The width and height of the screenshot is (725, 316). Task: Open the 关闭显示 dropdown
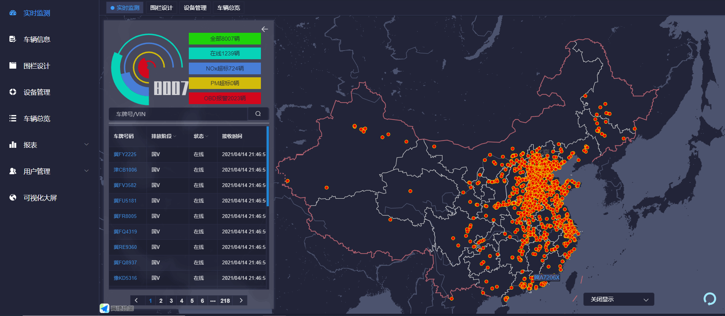pos(619,299)
